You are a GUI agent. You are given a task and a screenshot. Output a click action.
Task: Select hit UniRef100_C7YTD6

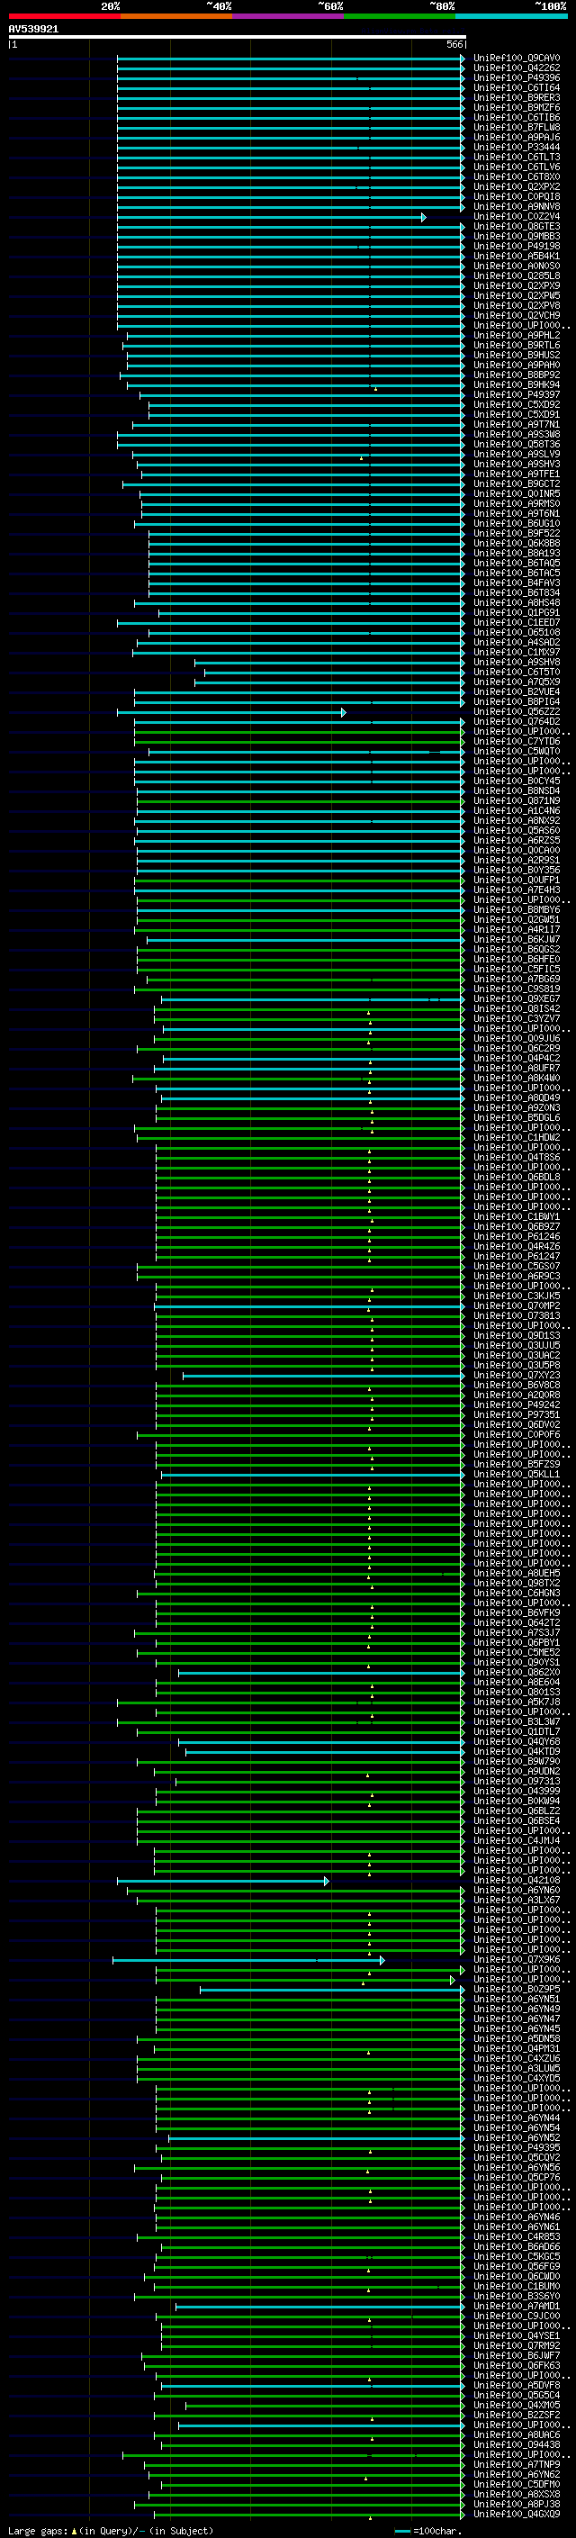click(517, 741)
